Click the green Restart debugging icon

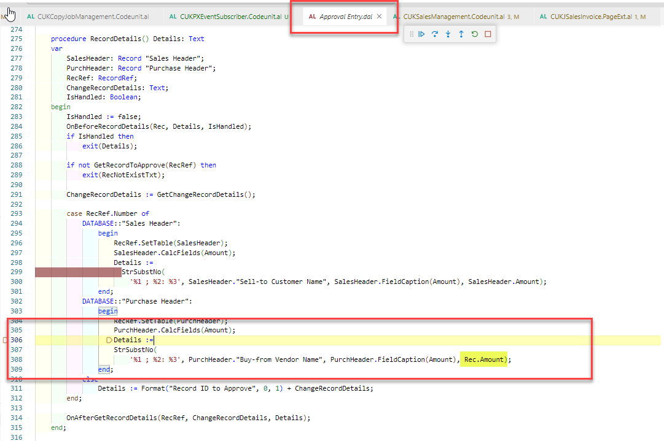coord(474,34)
